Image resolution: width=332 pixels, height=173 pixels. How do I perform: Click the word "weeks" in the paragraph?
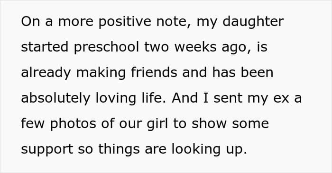coord(195,47)
